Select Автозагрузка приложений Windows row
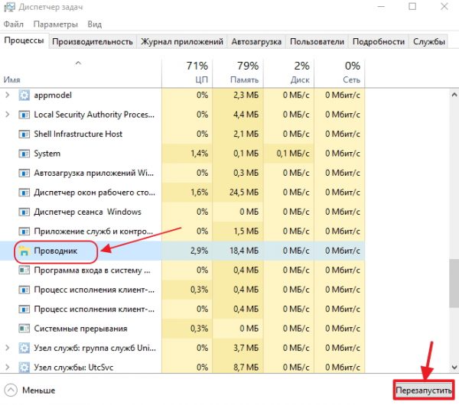459x405 pixels. click(182, 173)
